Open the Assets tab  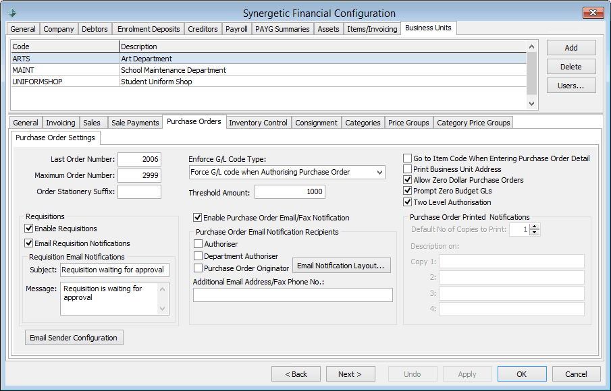[328, 29]
